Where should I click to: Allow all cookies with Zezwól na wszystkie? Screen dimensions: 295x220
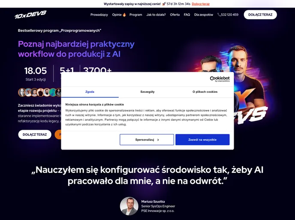click(x=202, y=140)
